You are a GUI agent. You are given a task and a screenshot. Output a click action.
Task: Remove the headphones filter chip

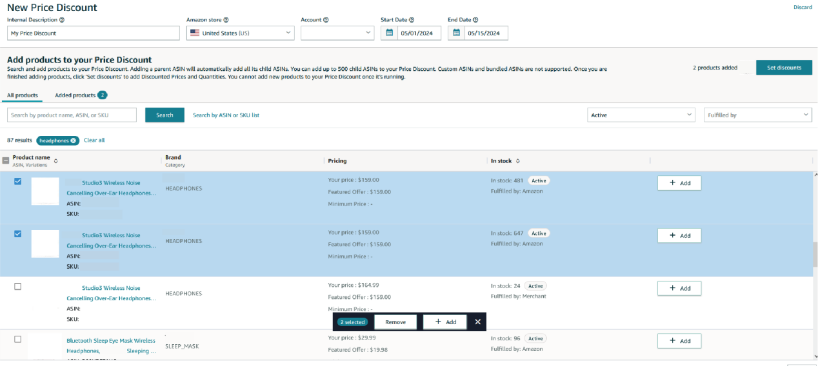click(74, 140)
